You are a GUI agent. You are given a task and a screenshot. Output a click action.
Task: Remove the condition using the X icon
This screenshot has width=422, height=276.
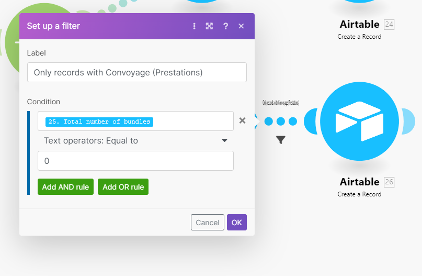(242, 121)
